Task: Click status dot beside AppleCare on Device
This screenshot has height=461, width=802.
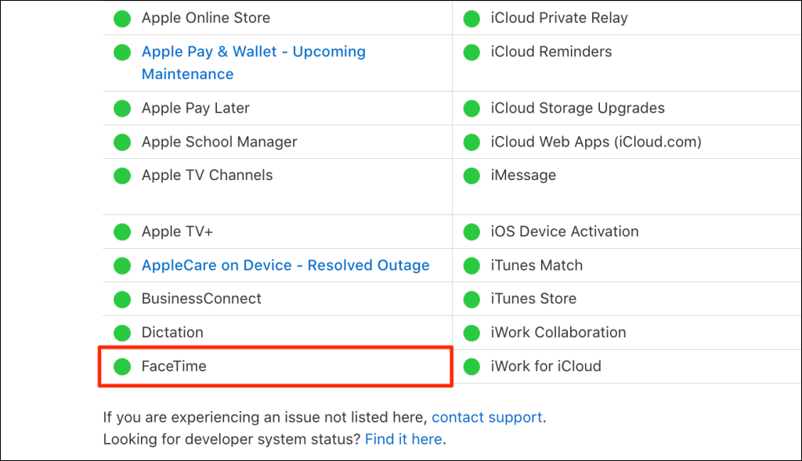Action: pyautogui.click(x=122, y=266)
